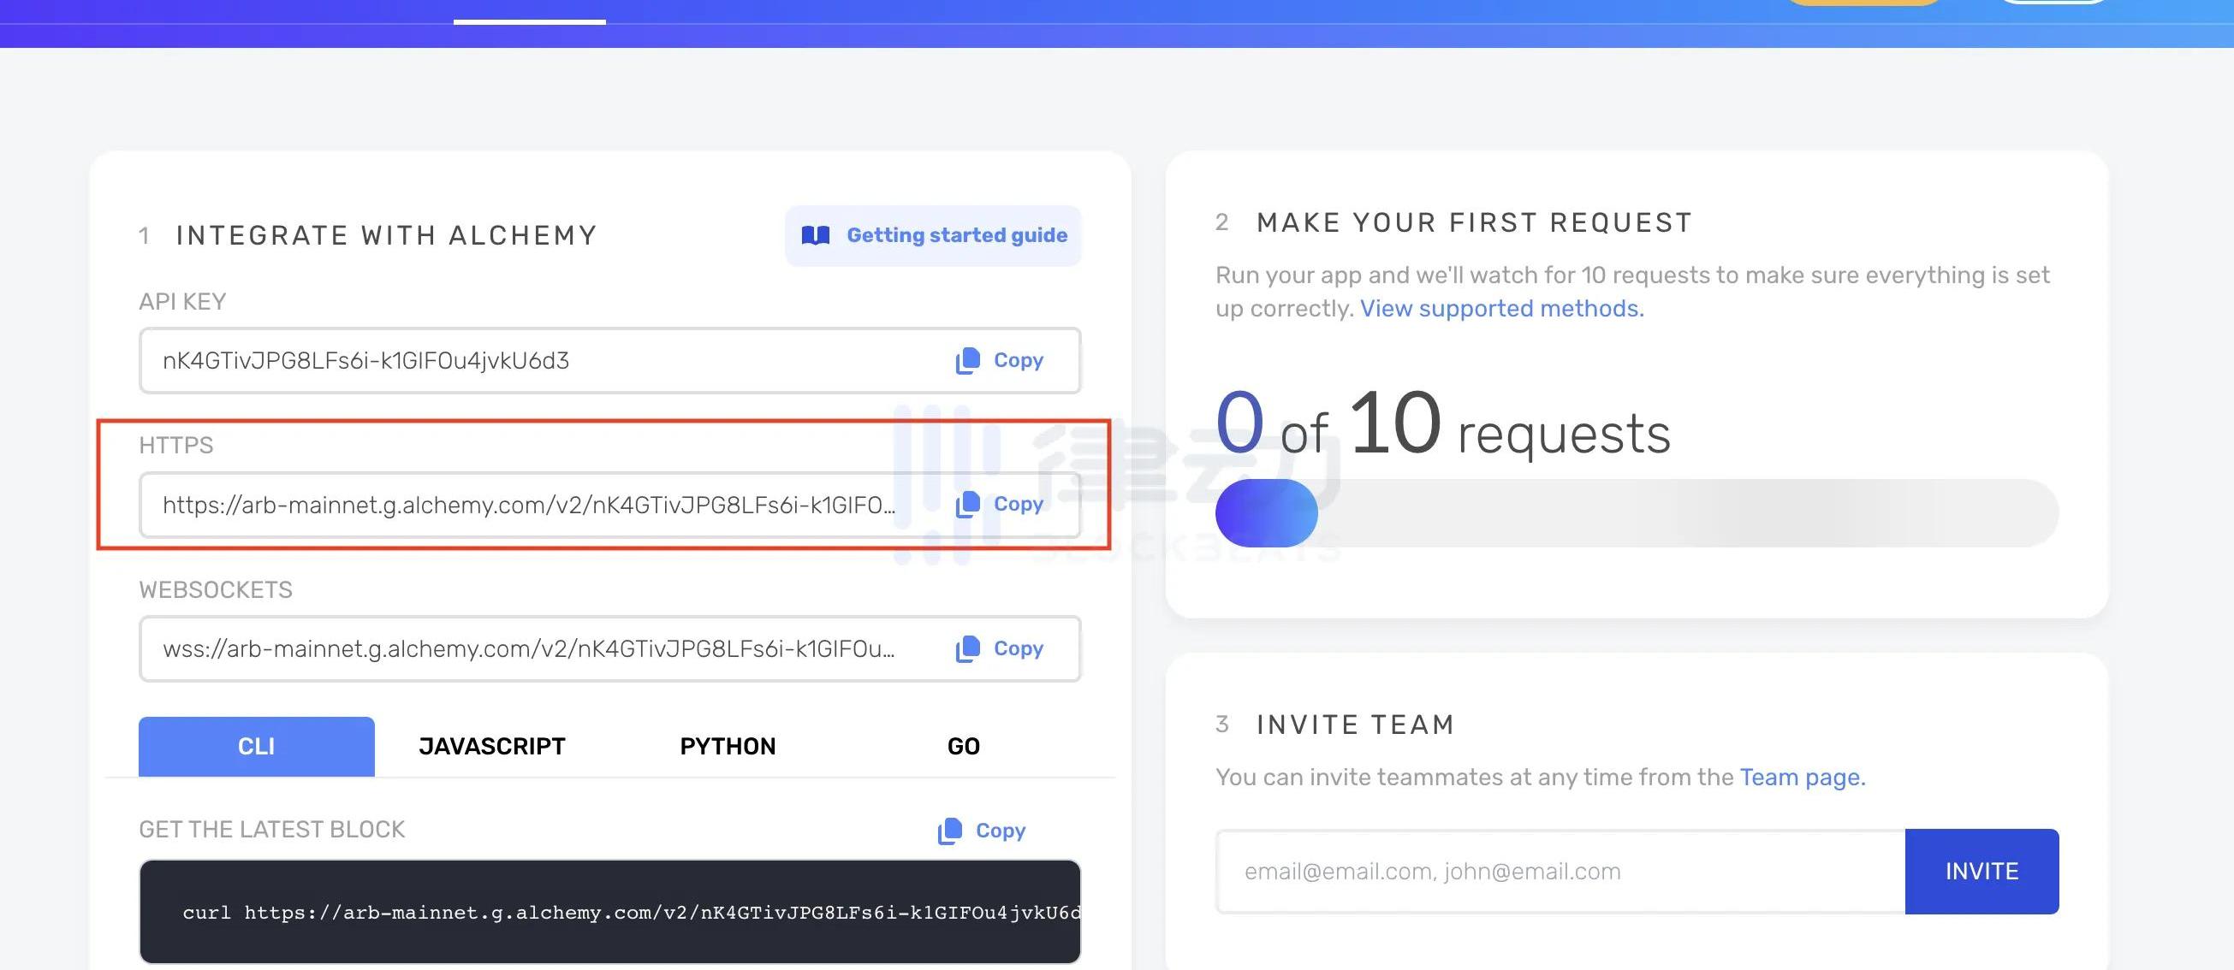This screenshot has height=970, width=2234.
Task: Open the Team page link
Action: click(x=1802, y=777)
